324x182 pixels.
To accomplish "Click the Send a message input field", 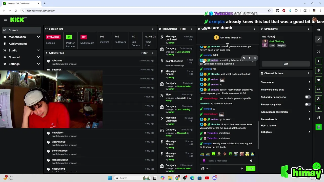I will [x=227, y=161].
